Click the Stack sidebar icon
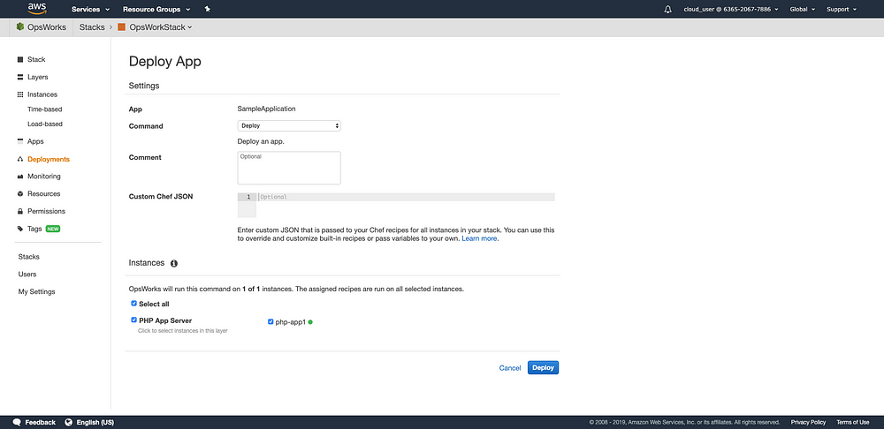The width and height of the screenshot is (884, 429). [x=20, y=60]
